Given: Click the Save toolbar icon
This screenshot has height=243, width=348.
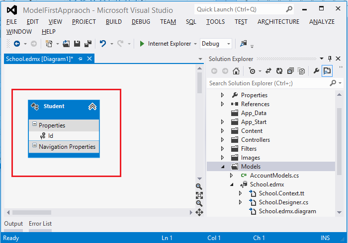Looking at the screenshot, I should pyautogui.click(x=77, y=44).
